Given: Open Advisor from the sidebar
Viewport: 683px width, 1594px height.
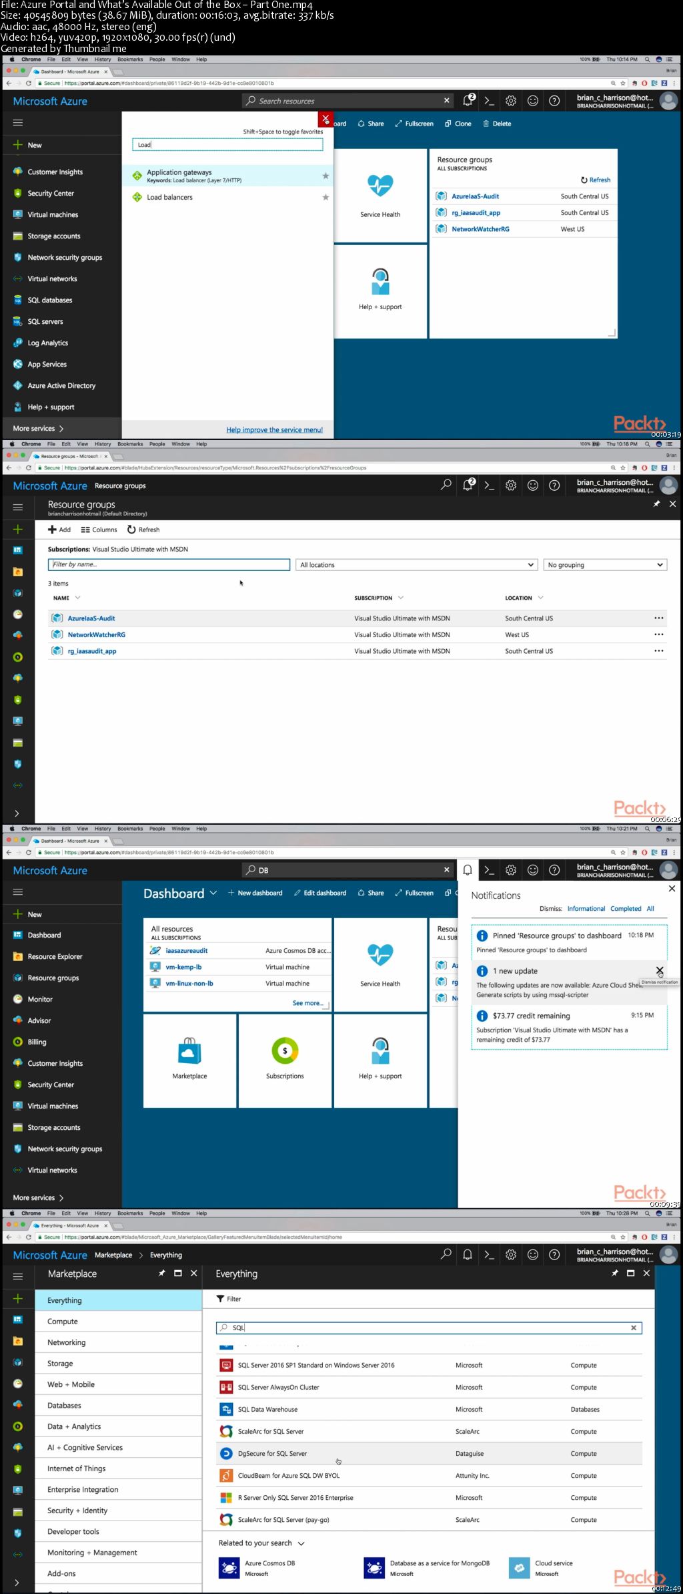Looking at the screenshot, I should pos(39,1020).
